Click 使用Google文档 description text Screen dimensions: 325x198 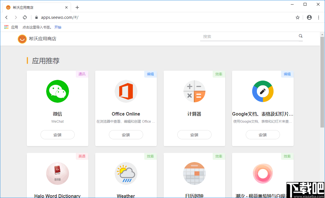click(263, 122)
